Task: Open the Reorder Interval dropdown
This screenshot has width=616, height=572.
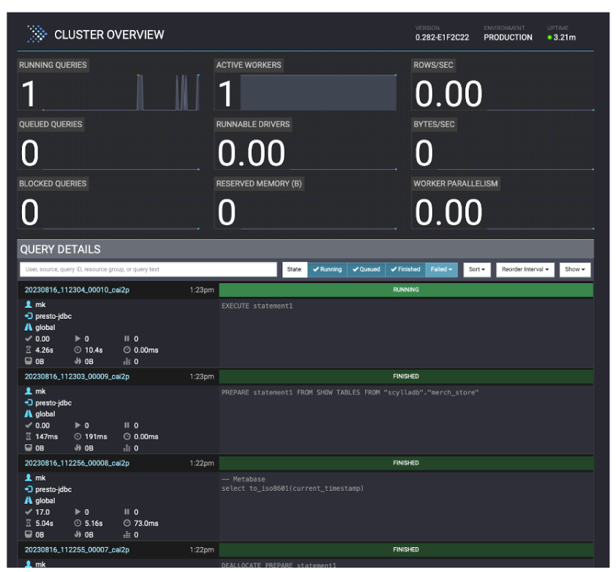Action: [525, 269]
